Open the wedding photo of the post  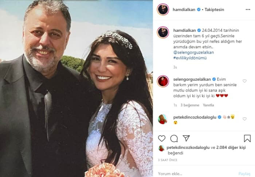coord(76,88)
